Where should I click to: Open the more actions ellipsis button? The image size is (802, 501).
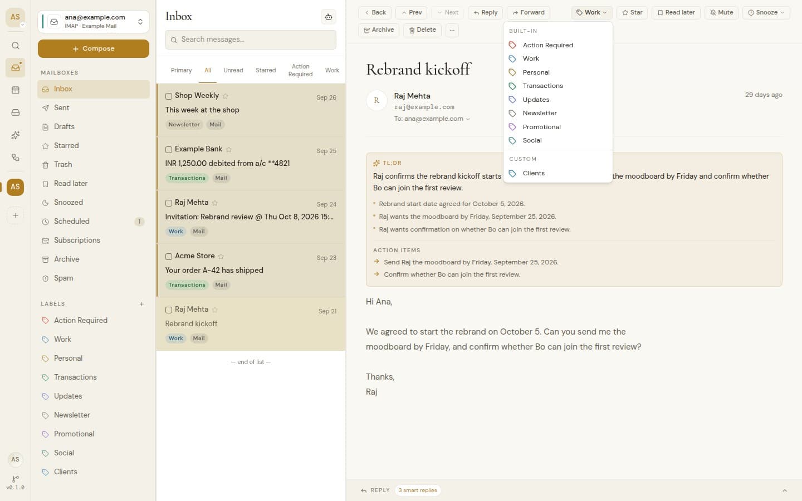tap(452, 30)
